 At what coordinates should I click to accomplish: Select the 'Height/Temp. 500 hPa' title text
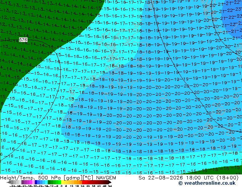click(x=31, y=178)
